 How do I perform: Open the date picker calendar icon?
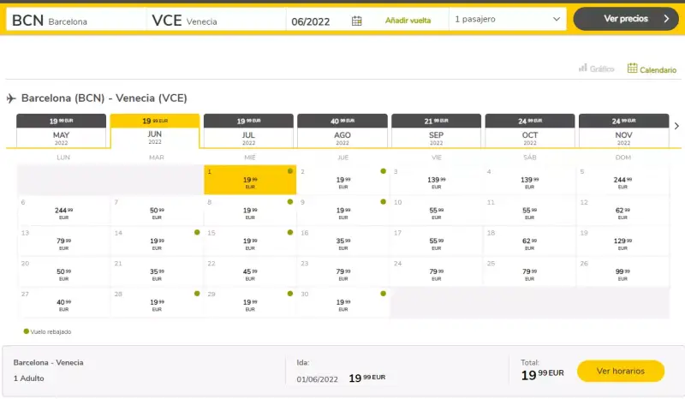(x=356, y=21)
